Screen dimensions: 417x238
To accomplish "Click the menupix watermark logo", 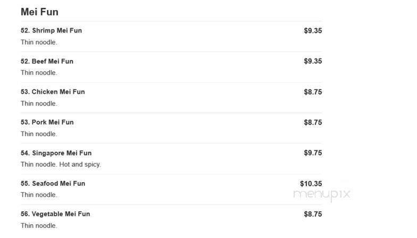I will coord(321,194).
